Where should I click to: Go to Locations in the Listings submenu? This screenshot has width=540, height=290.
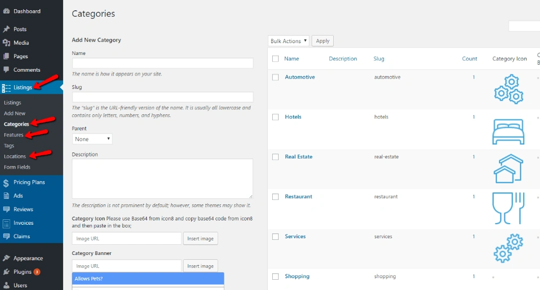15,156
